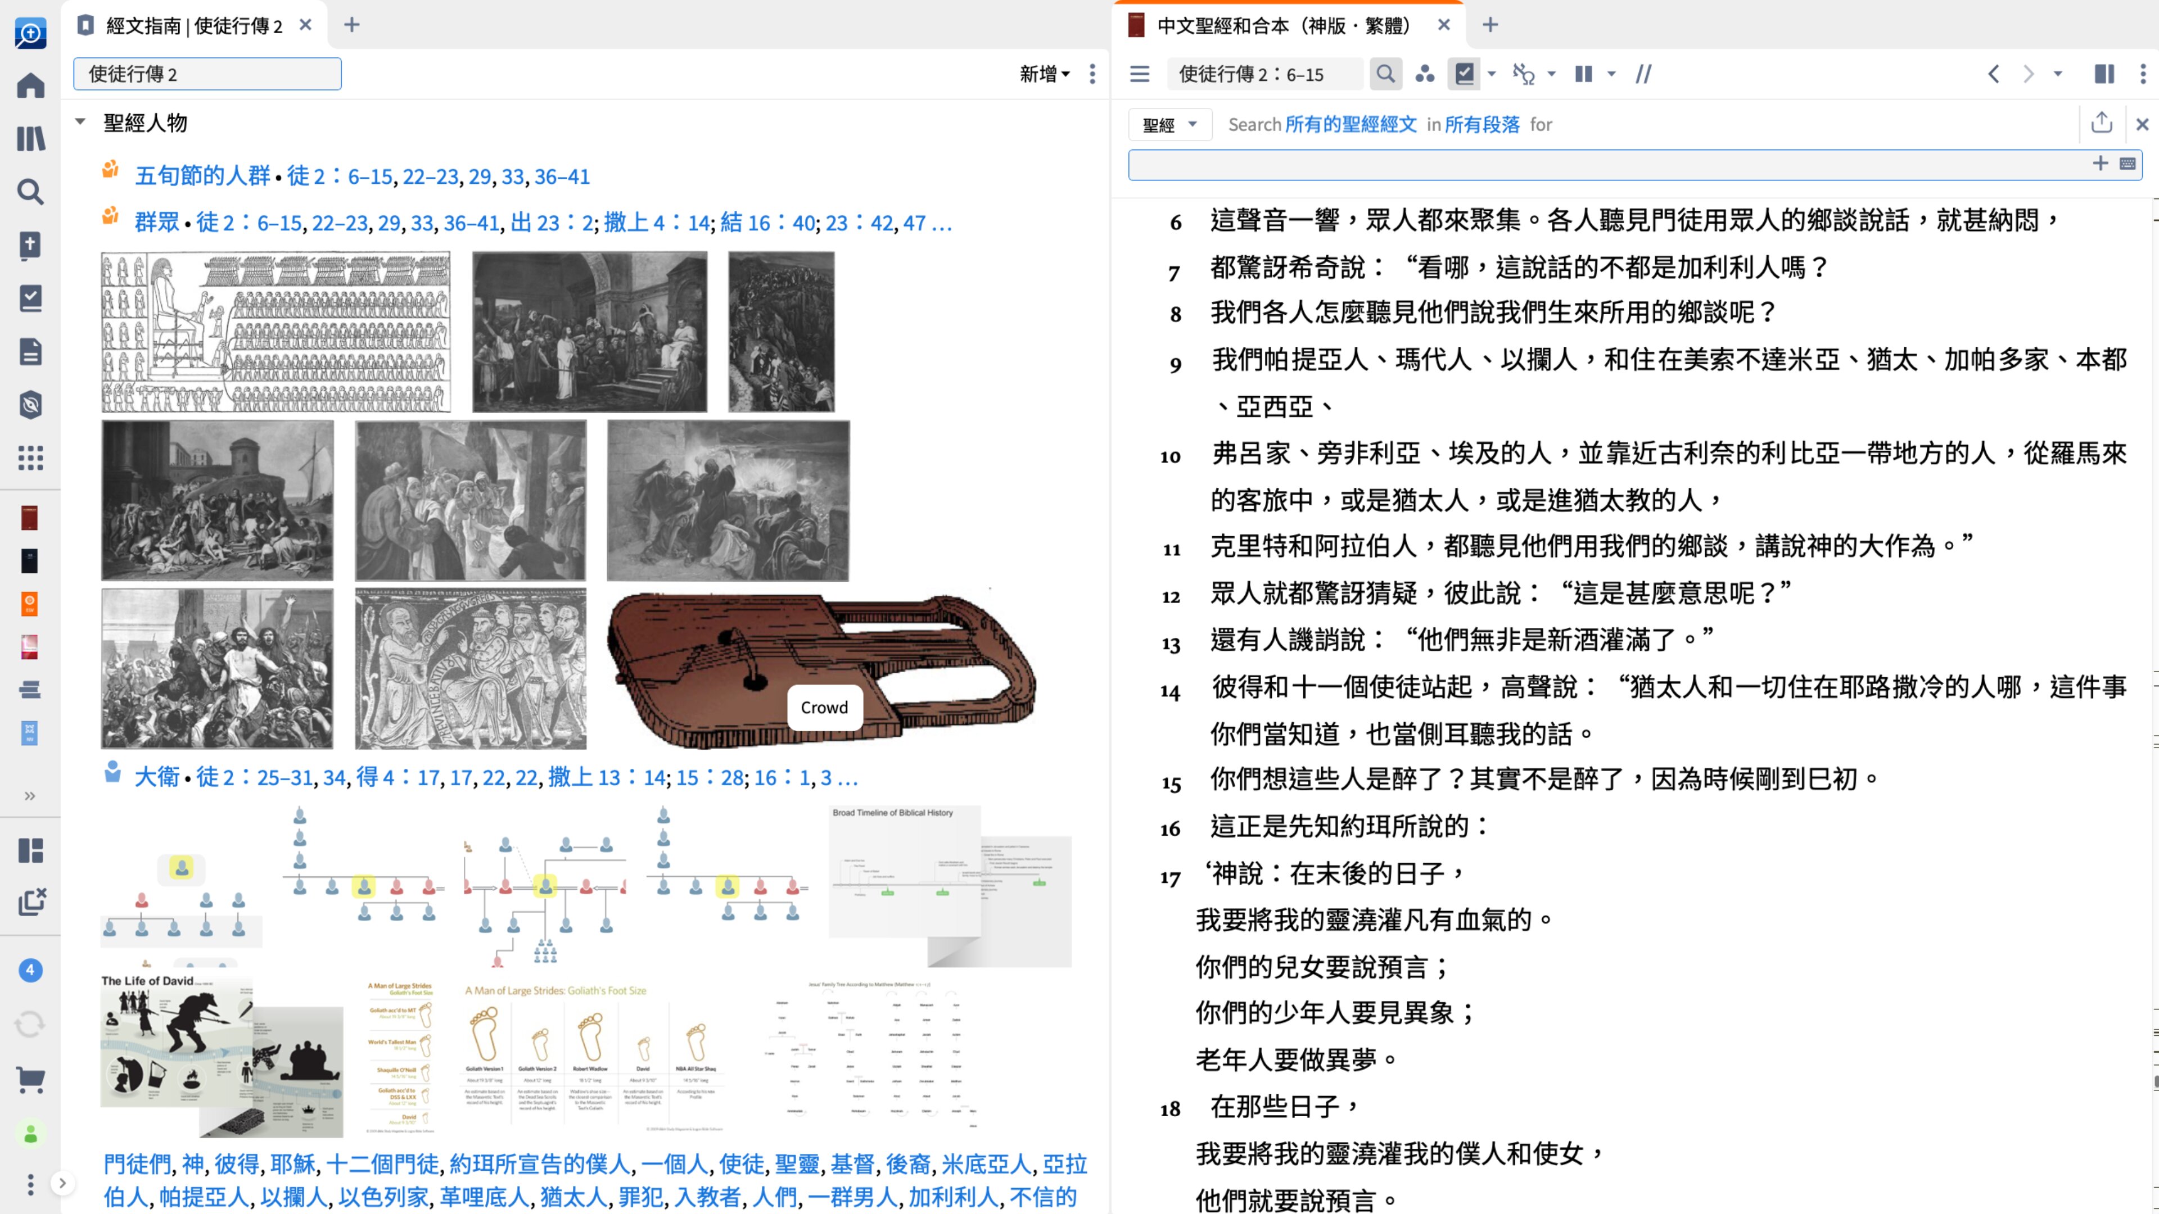Open the 新增 dropdown menu
The image size is (2159, 1214).
[1044, 74]
